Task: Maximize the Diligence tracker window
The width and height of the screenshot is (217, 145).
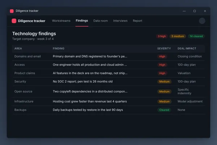Action: click(195, 11)
